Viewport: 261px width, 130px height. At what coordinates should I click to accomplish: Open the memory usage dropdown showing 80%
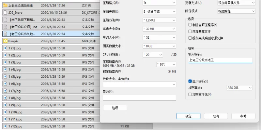pos(166,64)
